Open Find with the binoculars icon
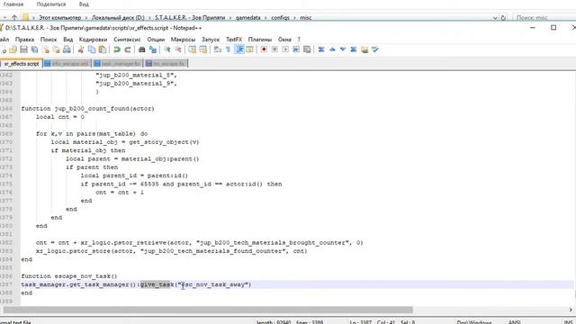Image resolution: width=576 pixels, height=324 pixels. click(142, 49)
